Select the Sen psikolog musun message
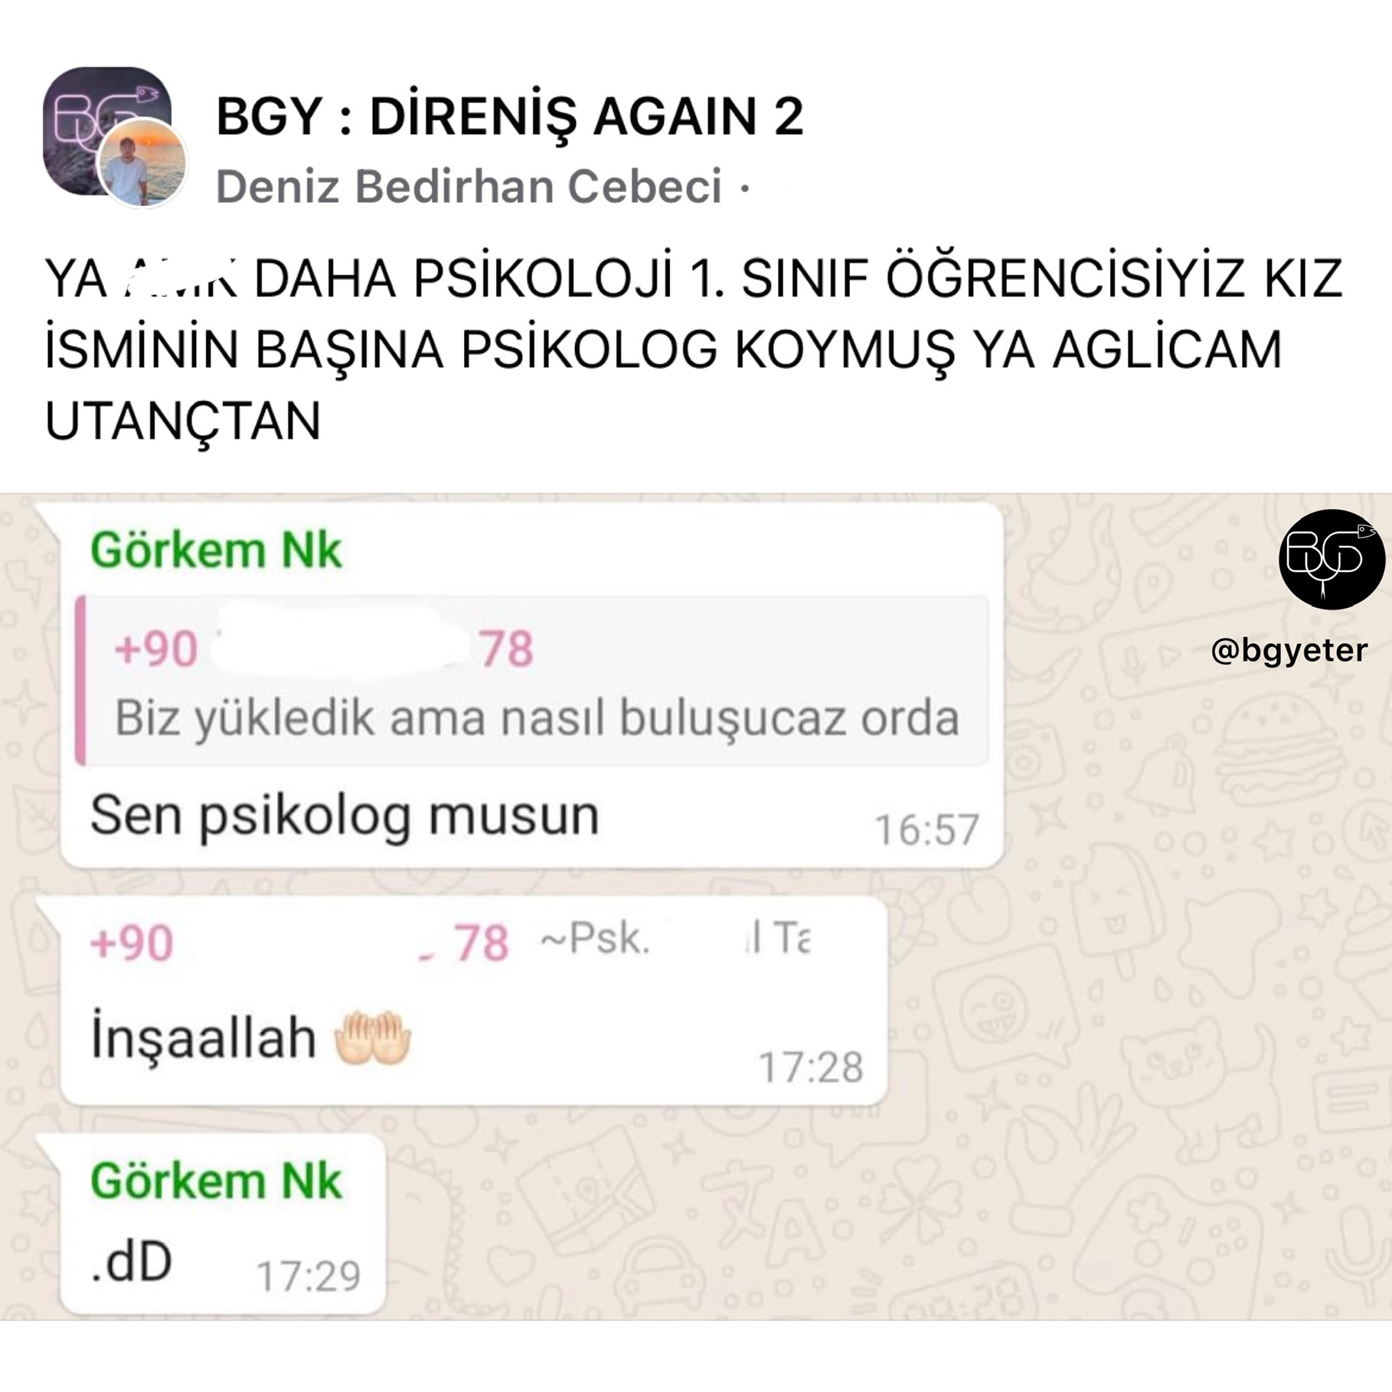 click(x=345, y=816)
